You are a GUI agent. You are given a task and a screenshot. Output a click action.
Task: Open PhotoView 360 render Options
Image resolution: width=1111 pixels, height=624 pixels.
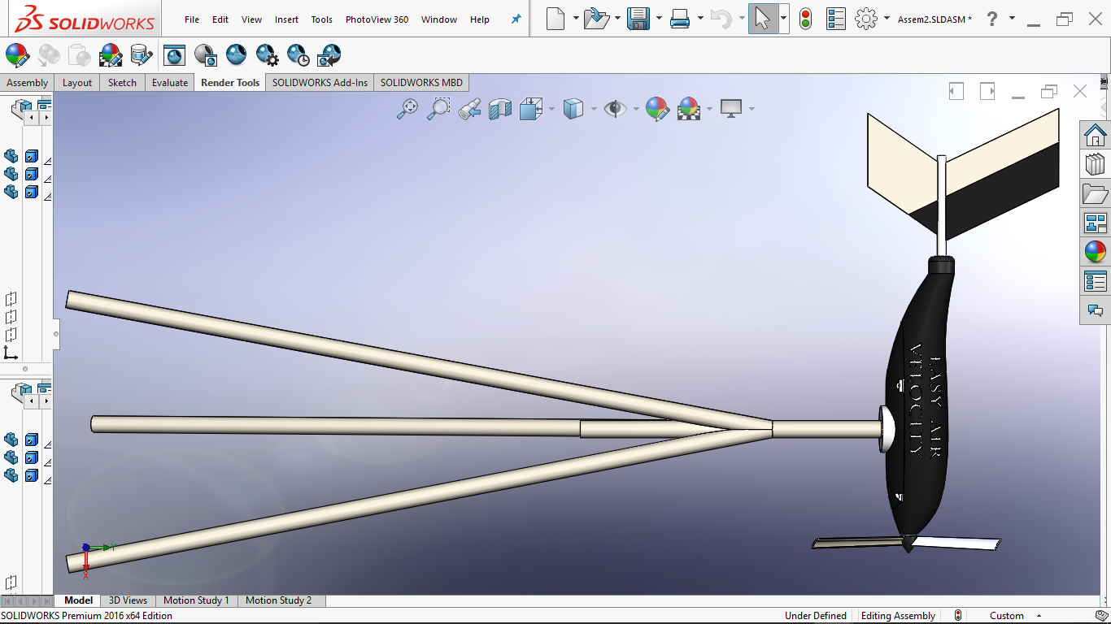coord(267,55)
